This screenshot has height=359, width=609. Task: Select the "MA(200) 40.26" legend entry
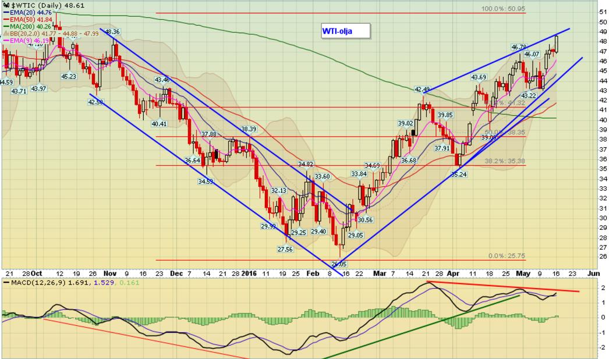pos(27,26)
